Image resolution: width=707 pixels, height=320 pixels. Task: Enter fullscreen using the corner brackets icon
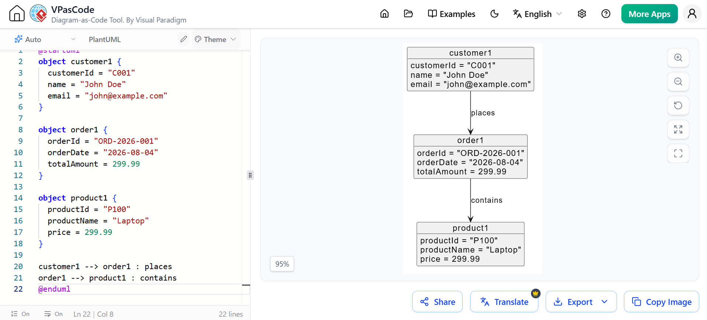point(678,153)
